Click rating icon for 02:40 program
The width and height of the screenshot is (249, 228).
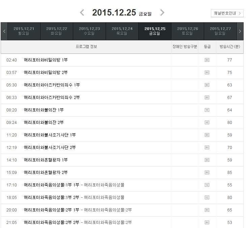coord(207,60)
